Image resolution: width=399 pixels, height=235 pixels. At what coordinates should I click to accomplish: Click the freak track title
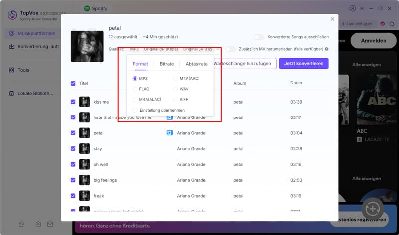point(98,196)
